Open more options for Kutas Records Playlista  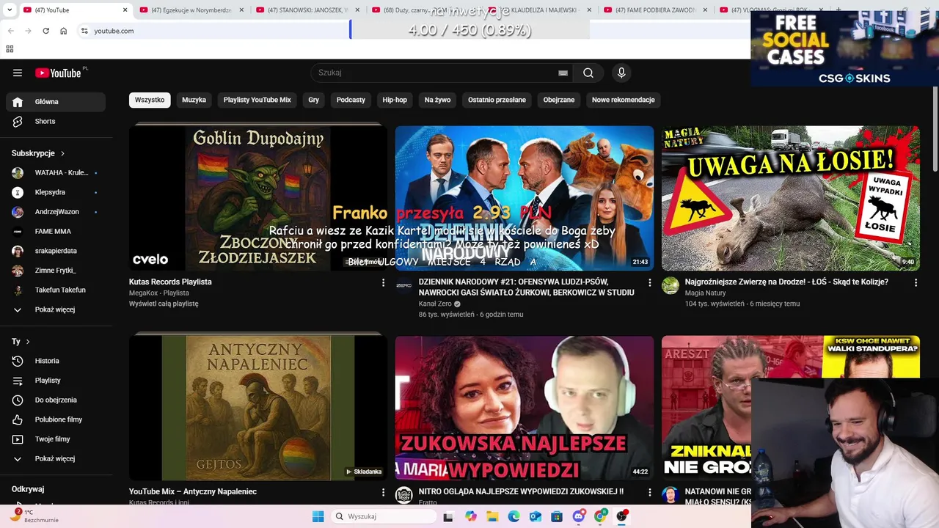point(383,282)
